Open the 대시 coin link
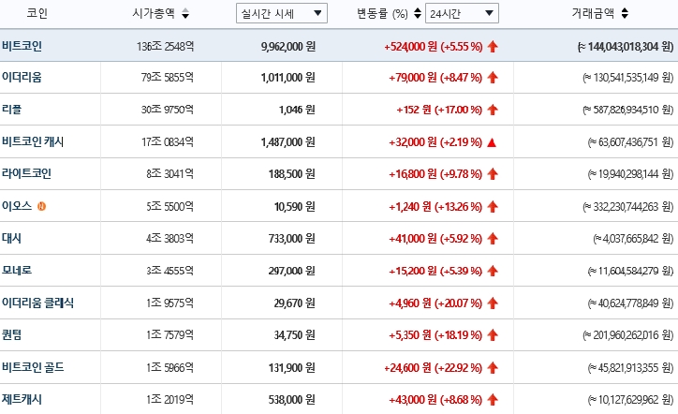This screenshot has height=414, width=678. coord(11,238)
